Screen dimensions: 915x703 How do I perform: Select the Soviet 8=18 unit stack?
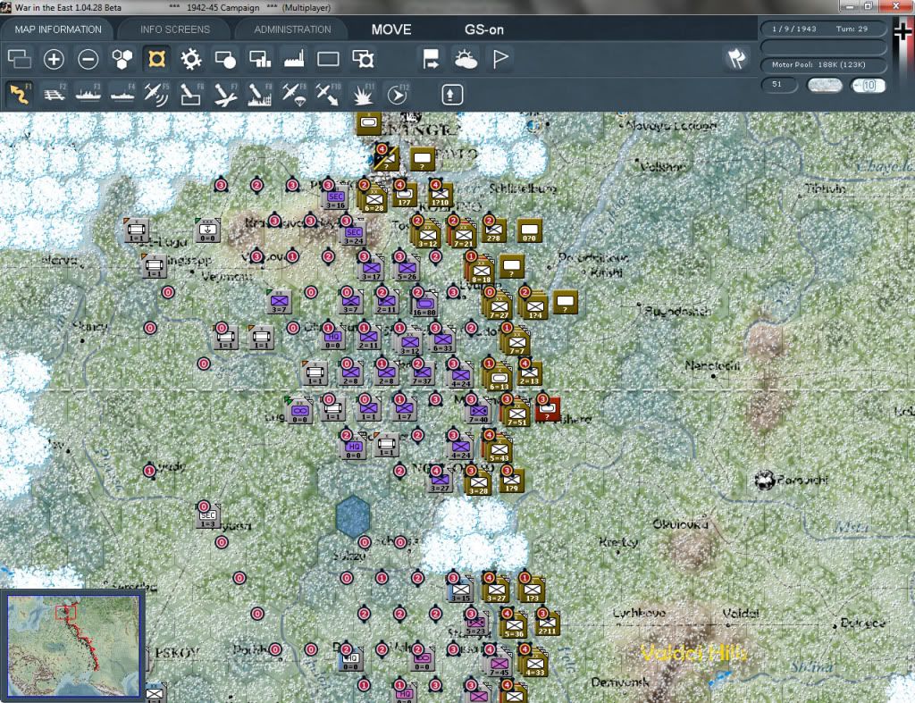481,272
